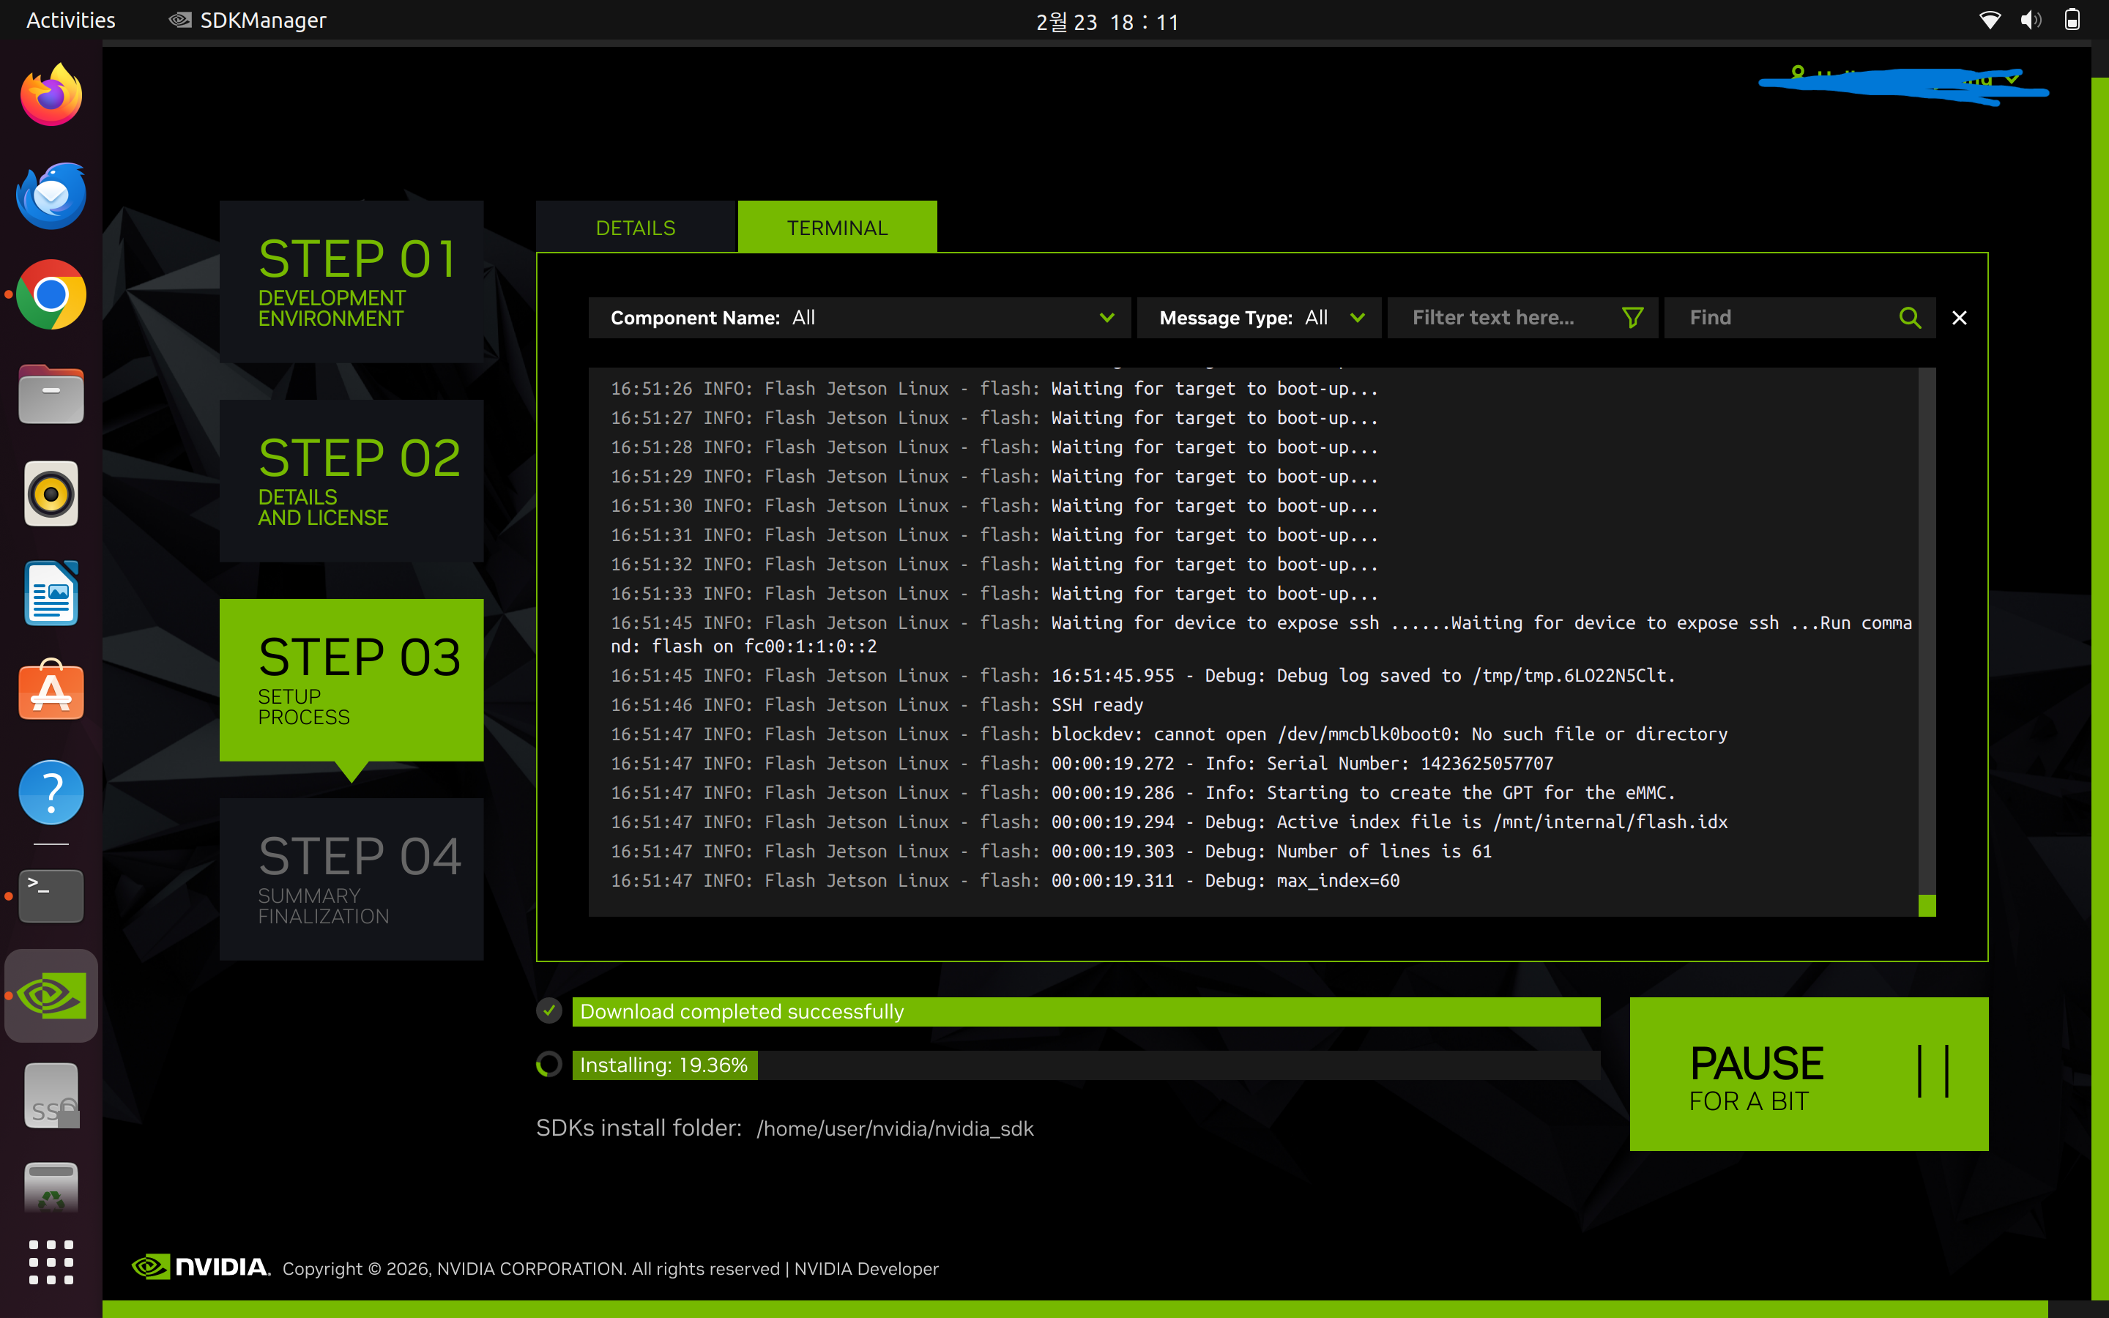
Task: Open Ubuntu Software from the dock
Action: (x=51, y=692)
